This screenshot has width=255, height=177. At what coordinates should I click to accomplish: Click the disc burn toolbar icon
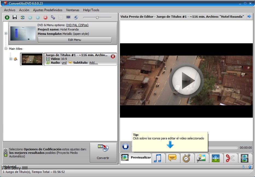[x=76, y=17]
